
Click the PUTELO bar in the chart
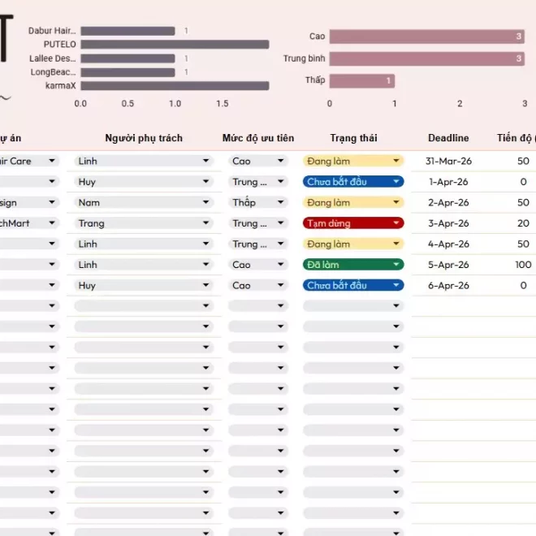(174, 45)
